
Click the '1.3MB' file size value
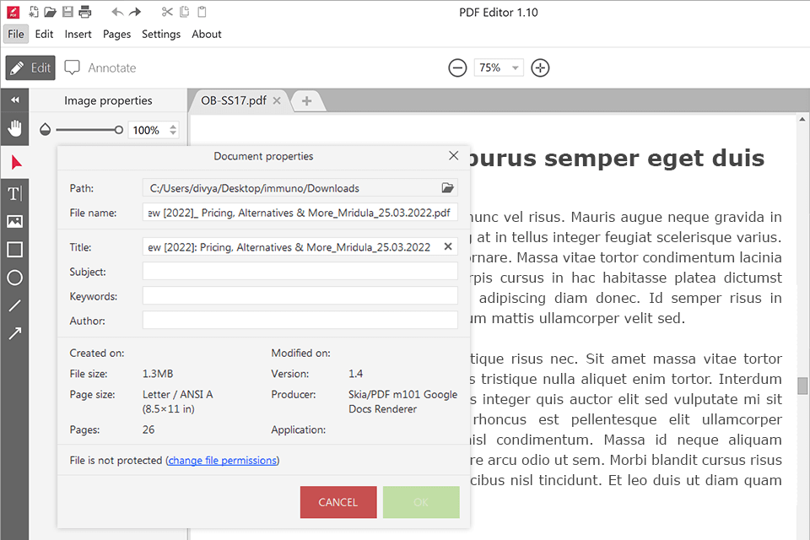158,374
